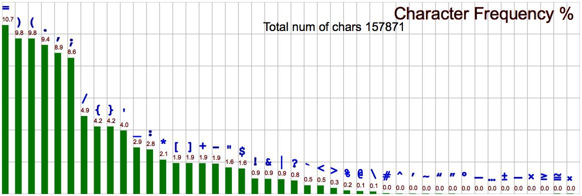Click the closing square bracket label

pyautogui.click(x=190, y=147)
